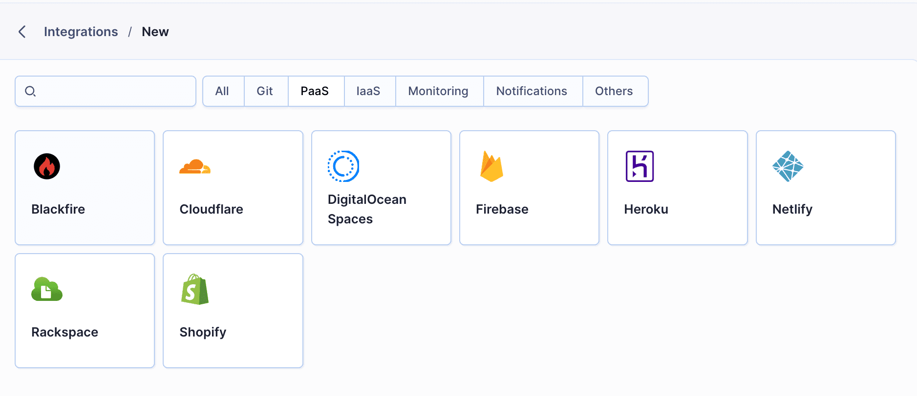This screenshot has height=396, width=917.
Task: Focus the integrations search field
Action: tap(106, 91)
